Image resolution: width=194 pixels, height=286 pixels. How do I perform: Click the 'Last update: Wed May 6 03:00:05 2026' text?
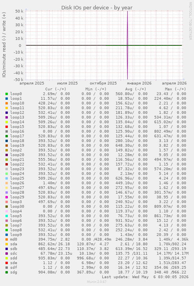[145, 277]
